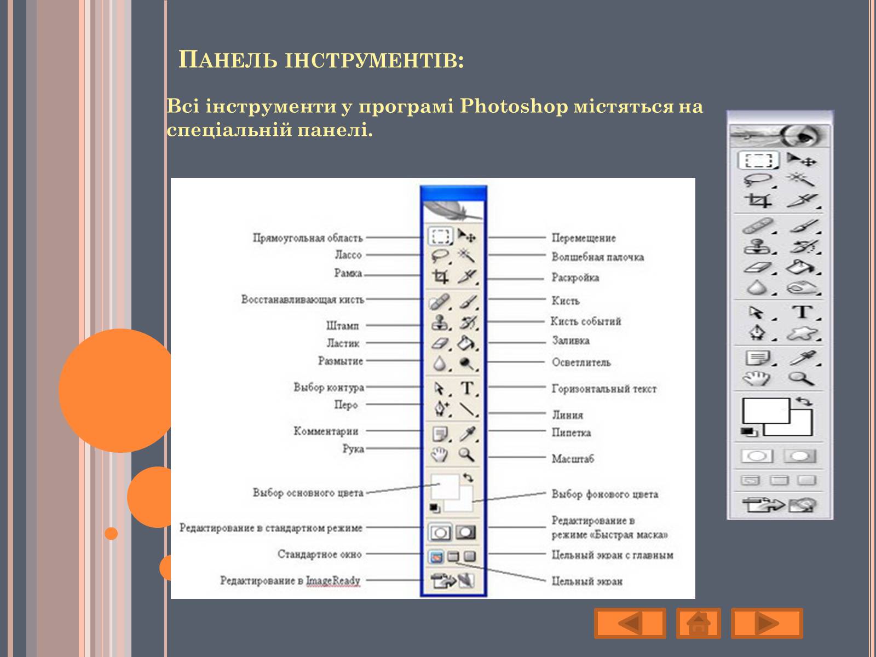Pick Pen tool in right-side toolbox
The width and height of the screenshot is (876, 657).
tap(759, 332)
